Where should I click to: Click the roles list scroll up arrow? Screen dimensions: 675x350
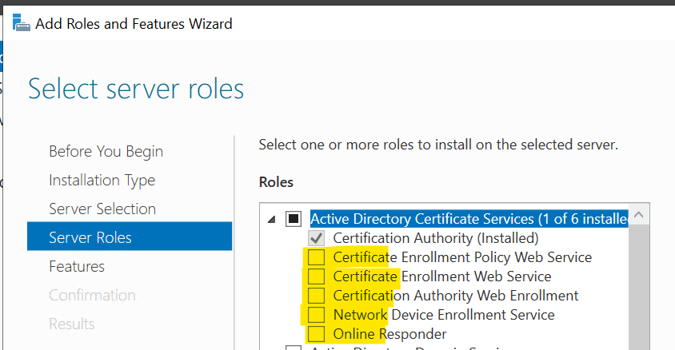(639, 215)
